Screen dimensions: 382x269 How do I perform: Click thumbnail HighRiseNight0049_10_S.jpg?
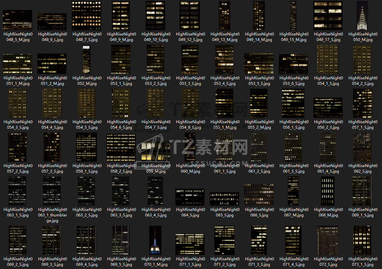155,15
